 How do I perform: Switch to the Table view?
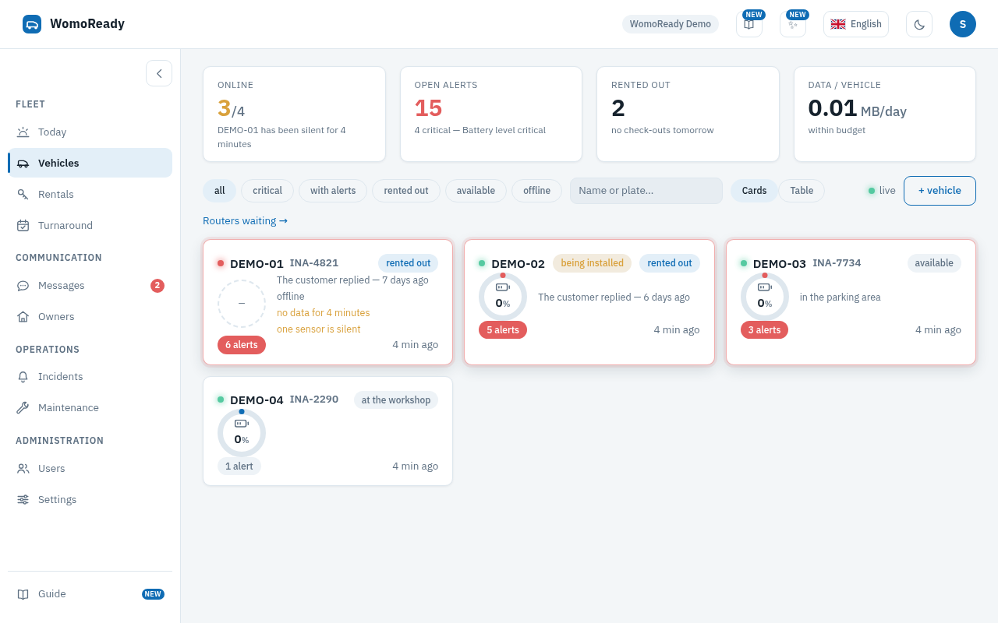[802, 191]
